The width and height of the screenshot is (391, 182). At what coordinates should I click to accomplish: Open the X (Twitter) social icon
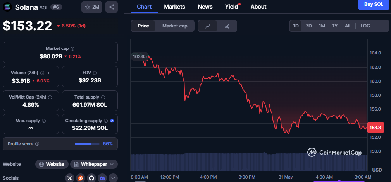coord(70,178)
